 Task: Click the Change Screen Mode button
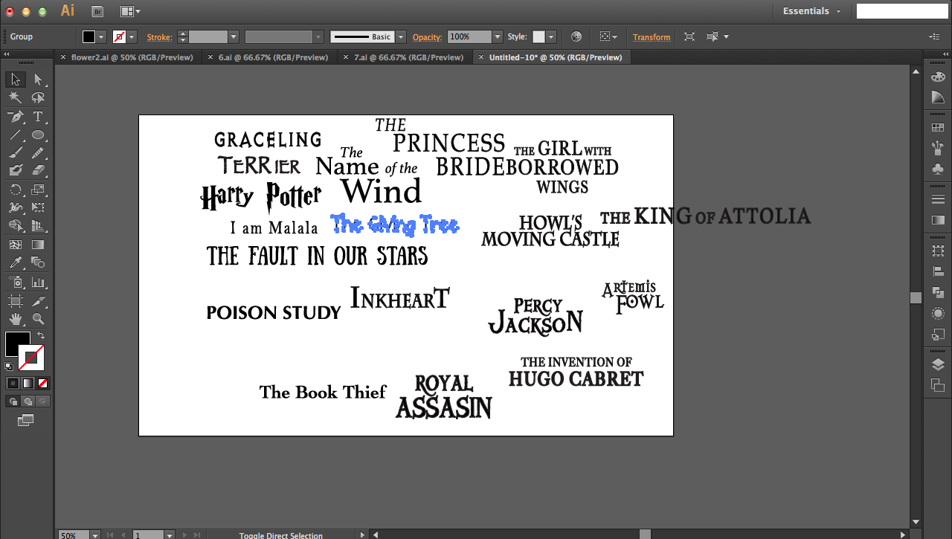click(x=26, y=420)
